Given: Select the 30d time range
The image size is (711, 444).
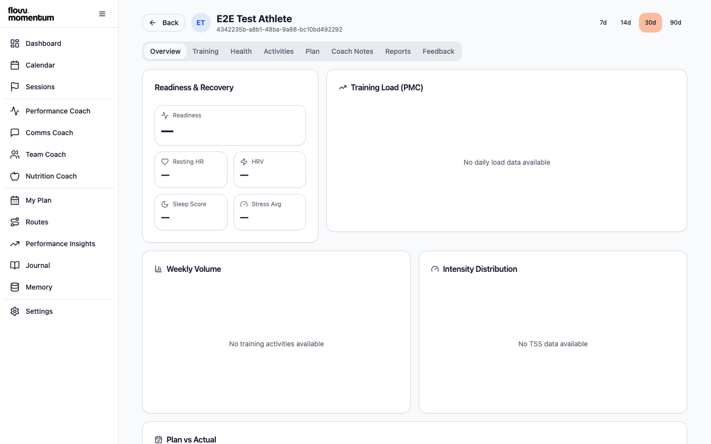Looking at the screenshot, I should point(650,23).
